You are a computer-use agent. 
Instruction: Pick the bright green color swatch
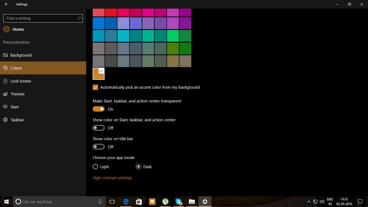pos(173,36)
